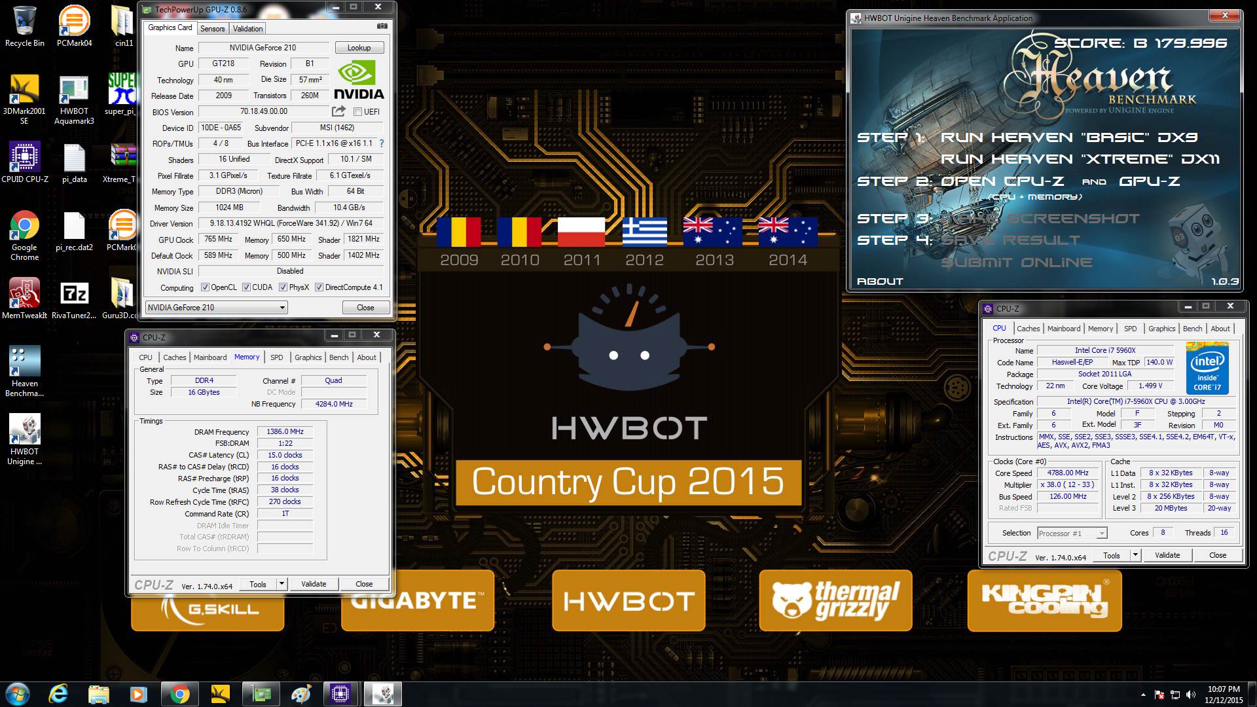Click Submit Online in Heaven window

tap(1017, 263)
